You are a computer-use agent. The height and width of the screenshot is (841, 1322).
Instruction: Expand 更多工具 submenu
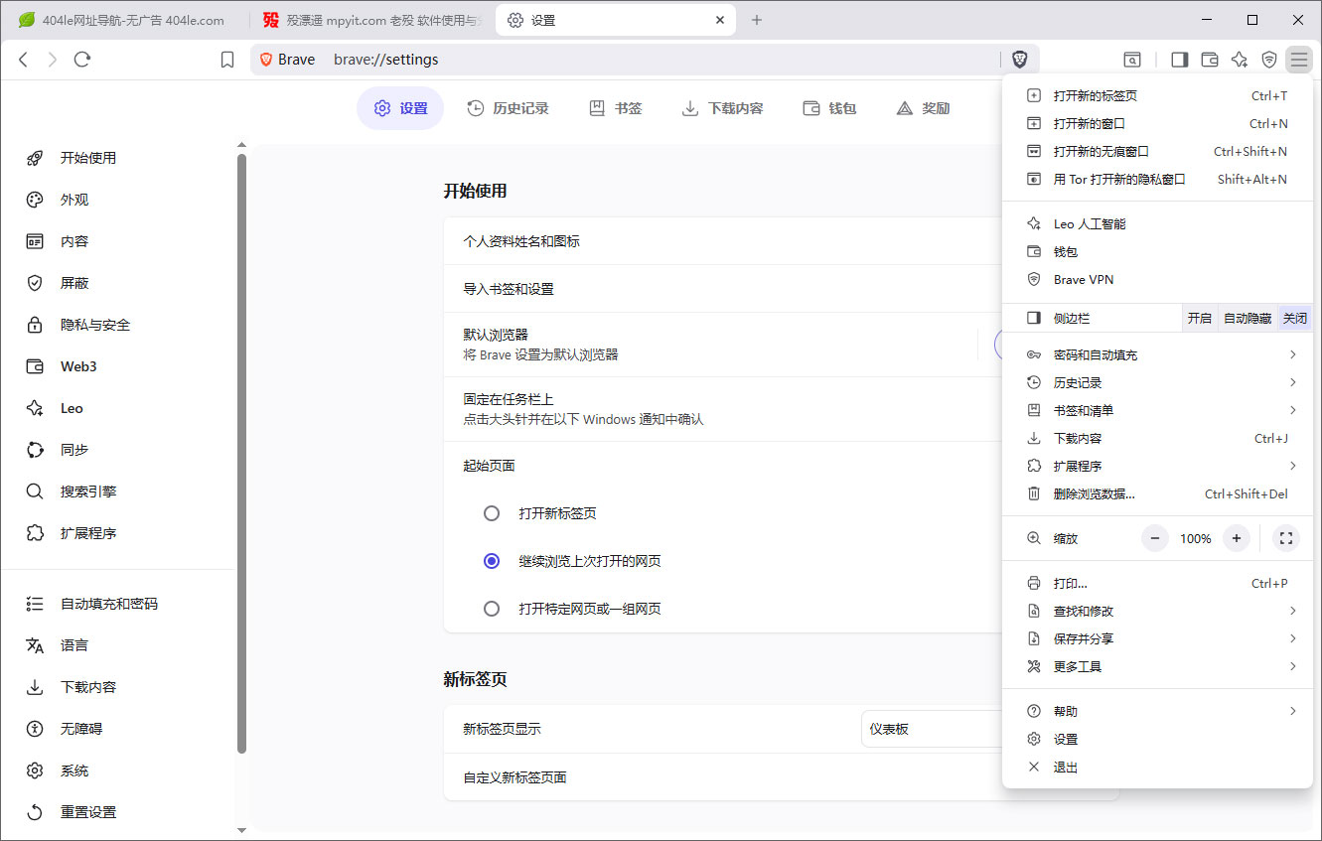pyautogui.click(x=1157, y=666)
